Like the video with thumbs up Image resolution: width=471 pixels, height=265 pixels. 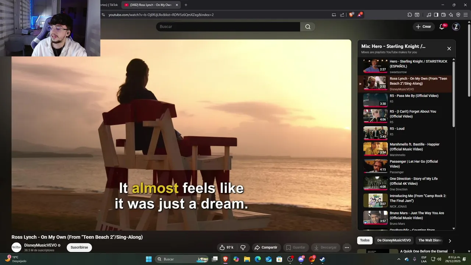coord(226,247)
